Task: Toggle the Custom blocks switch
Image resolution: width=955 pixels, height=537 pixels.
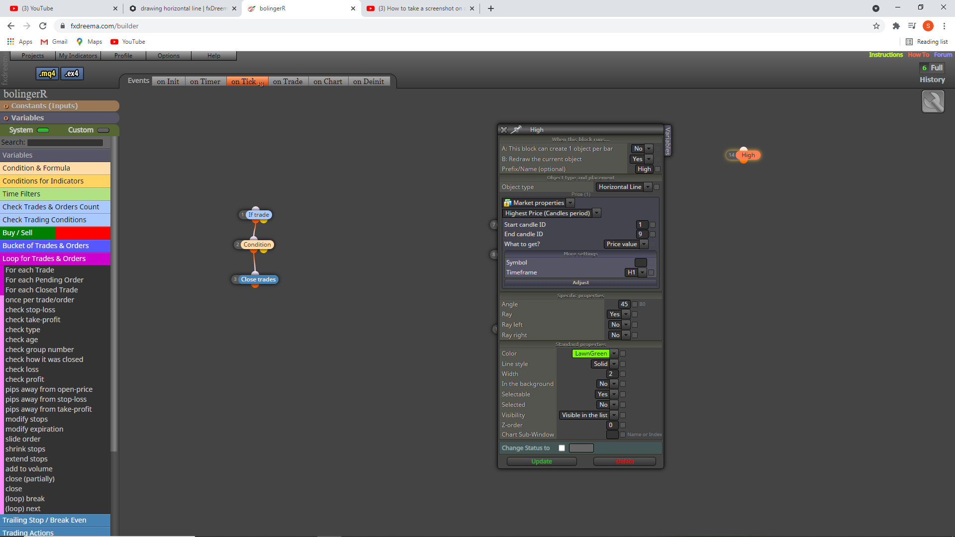Action: point(103,130)
